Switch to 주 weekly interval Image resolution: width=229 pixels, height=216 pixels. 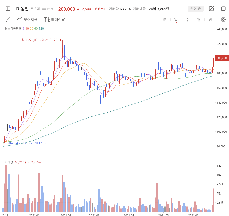tap(187, 19)
